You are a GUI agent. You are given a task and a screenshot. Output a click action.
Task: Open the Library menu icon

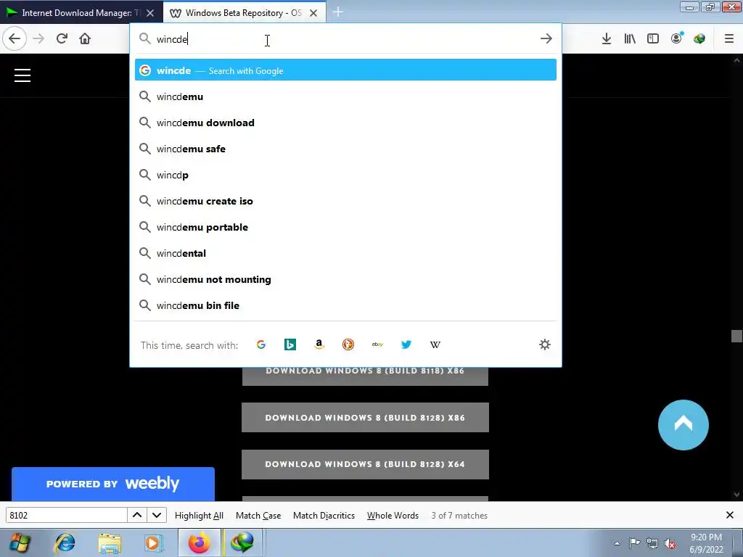pos(629,38)
